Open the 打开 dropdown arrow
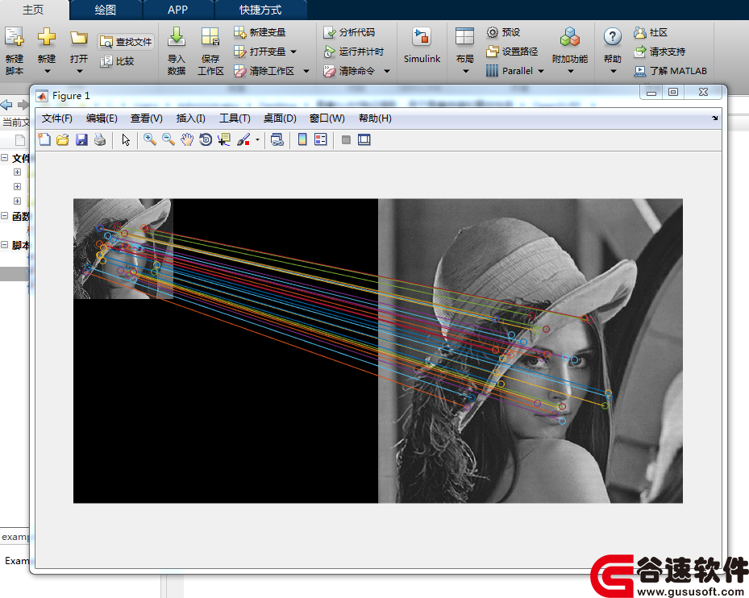 [x=79, y=71]
